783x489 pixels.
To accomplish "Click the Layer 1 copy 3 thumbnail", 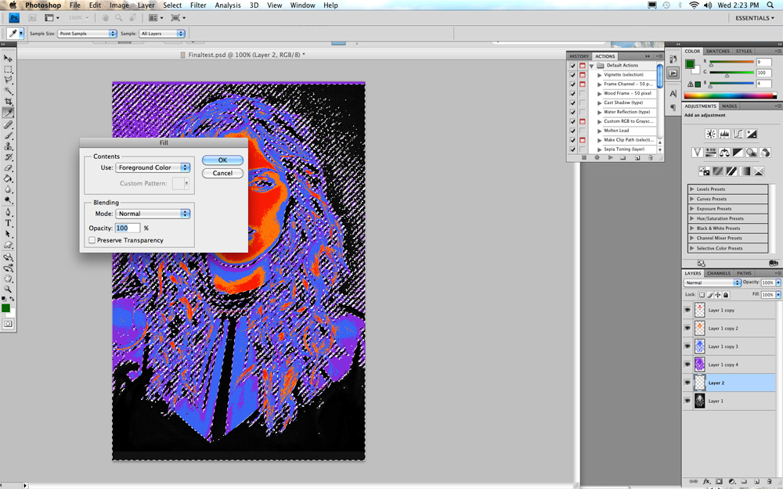I will coord(699,347).
